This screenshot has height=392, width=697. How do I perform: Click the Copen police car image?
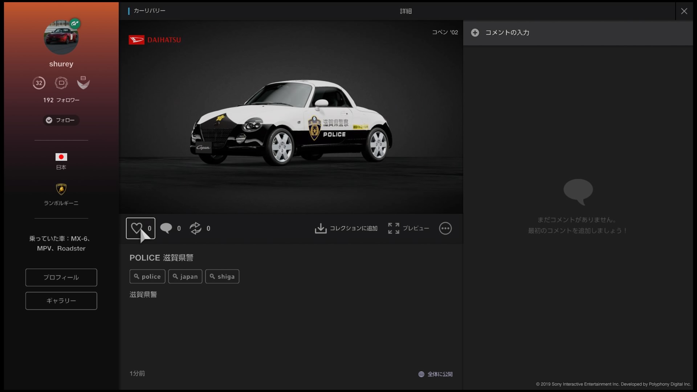point(291,123)
